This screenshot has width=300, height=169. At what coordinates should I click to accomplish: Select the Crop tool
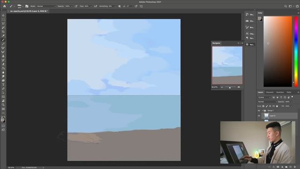(3, 31)
